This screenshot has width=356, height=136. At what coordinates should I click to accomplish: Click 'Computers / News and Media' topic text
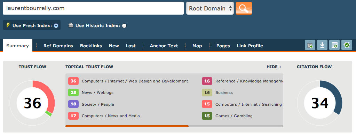pos(111,116)
